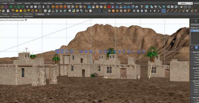Viewport: 199px width, 103px height.
Task: Click the white checkmark circle icon
Action: tap(90, 11)
